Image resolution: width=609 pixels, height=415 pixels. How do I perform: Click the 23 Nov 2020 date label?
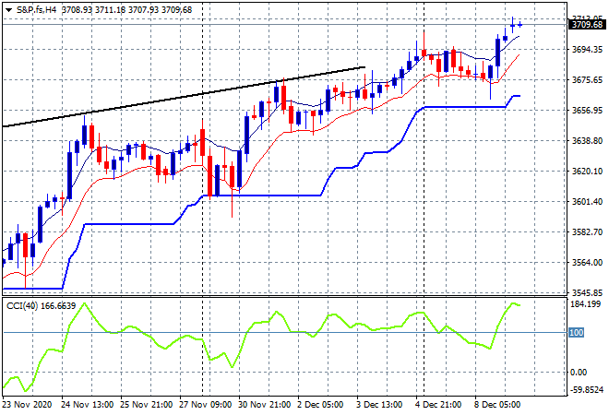(x=27, y=405)
